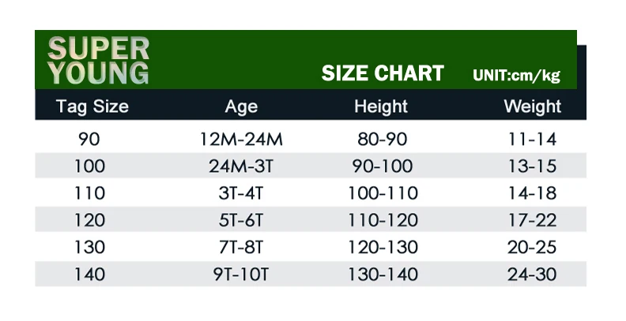Viewport: 626px width, 321px height.
Task: Click the 24-30 weight cell
Action: coord(532,274)
